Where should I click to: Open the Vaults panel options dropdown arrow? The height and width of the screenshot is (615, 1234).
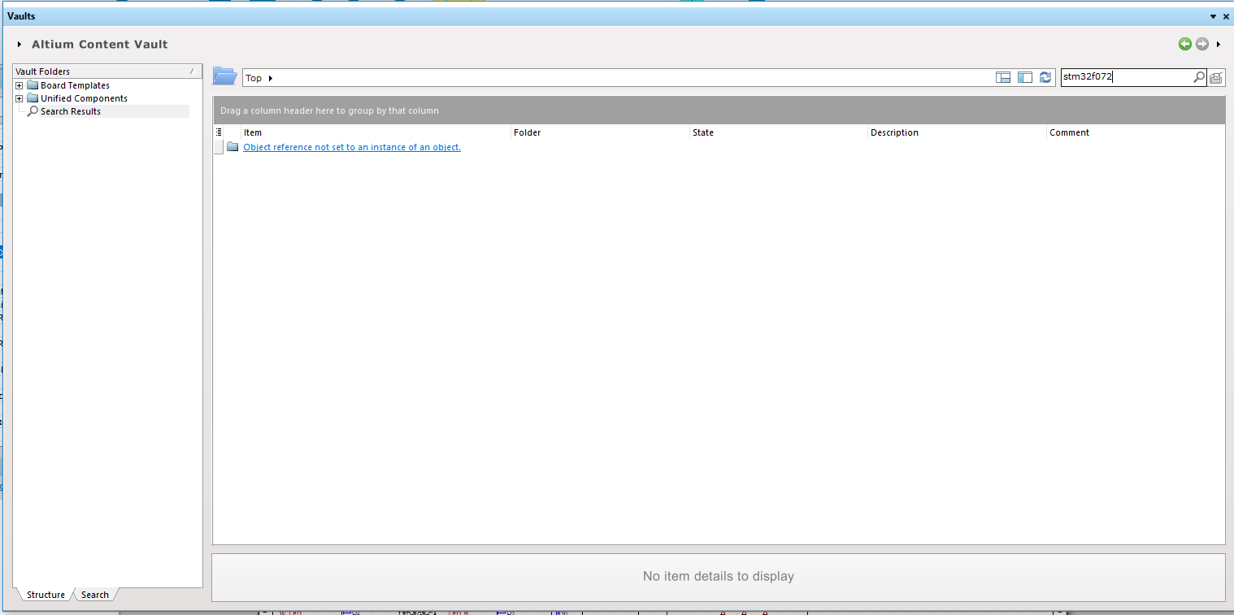(x=1212, y=16)
